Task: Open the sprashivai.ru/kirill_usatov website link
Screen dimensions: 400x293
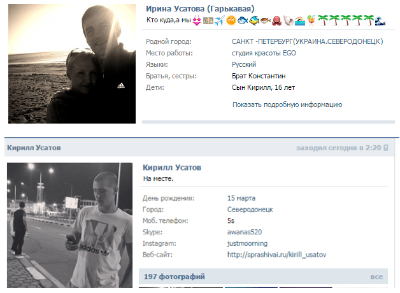Action: point(277,255)
